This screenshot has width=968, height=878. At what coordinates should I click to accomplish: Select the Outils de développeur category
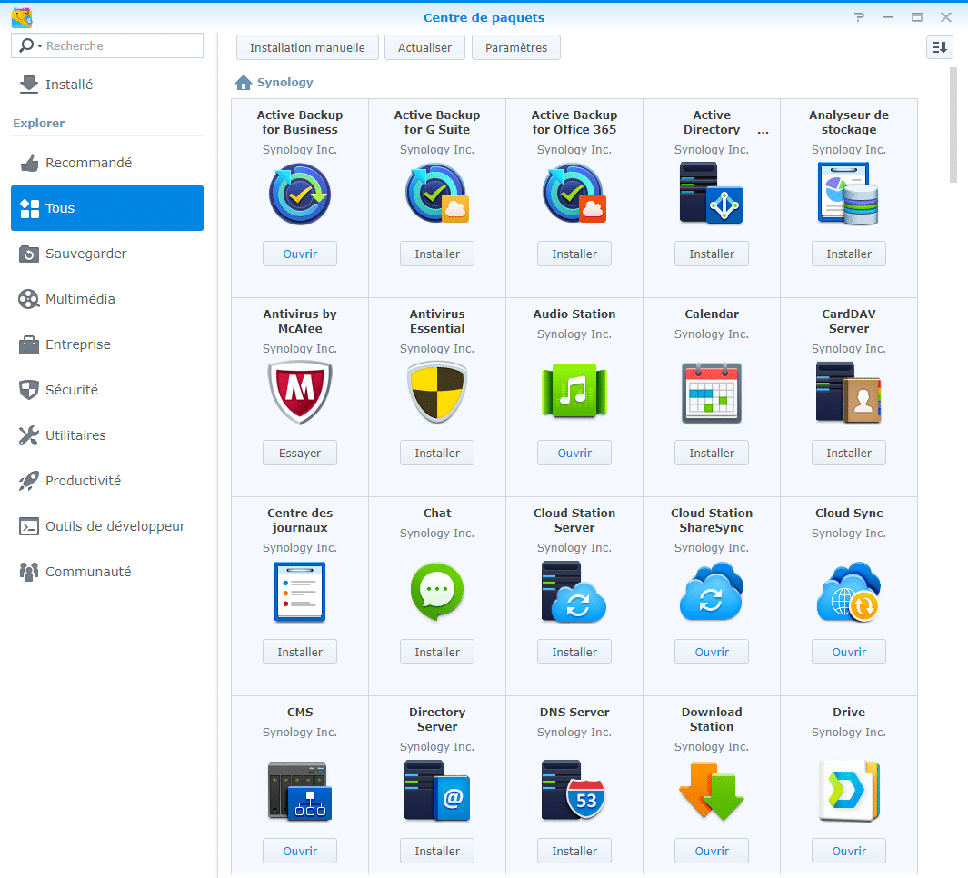click(107, 526)
